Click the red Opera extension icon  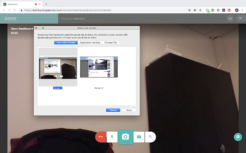[229, 10]
